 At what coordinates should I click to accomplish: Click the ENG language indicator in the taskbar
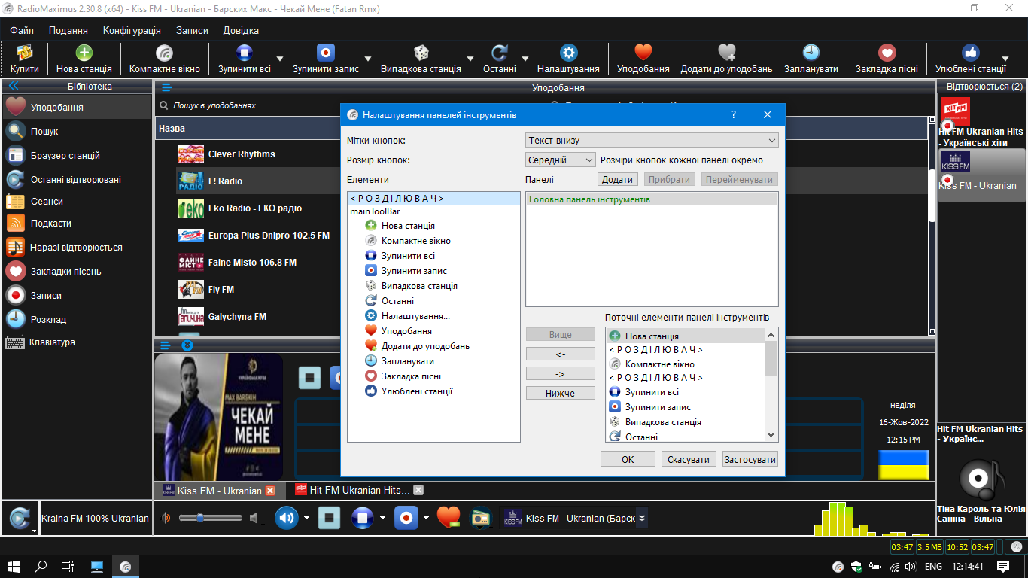pyautogui.click(x=933, y=567)
